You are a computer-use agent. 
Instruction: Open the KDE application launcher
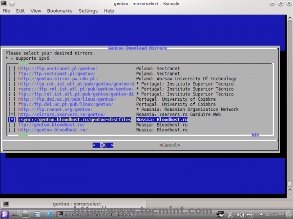(4, 215)
